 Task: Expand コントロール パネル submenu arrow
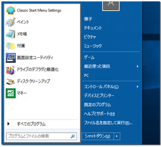click(137, 87)
